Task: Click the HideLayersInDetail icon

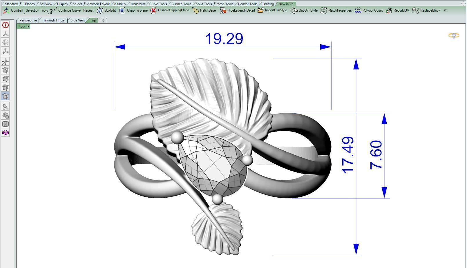Action: point(222,10)
